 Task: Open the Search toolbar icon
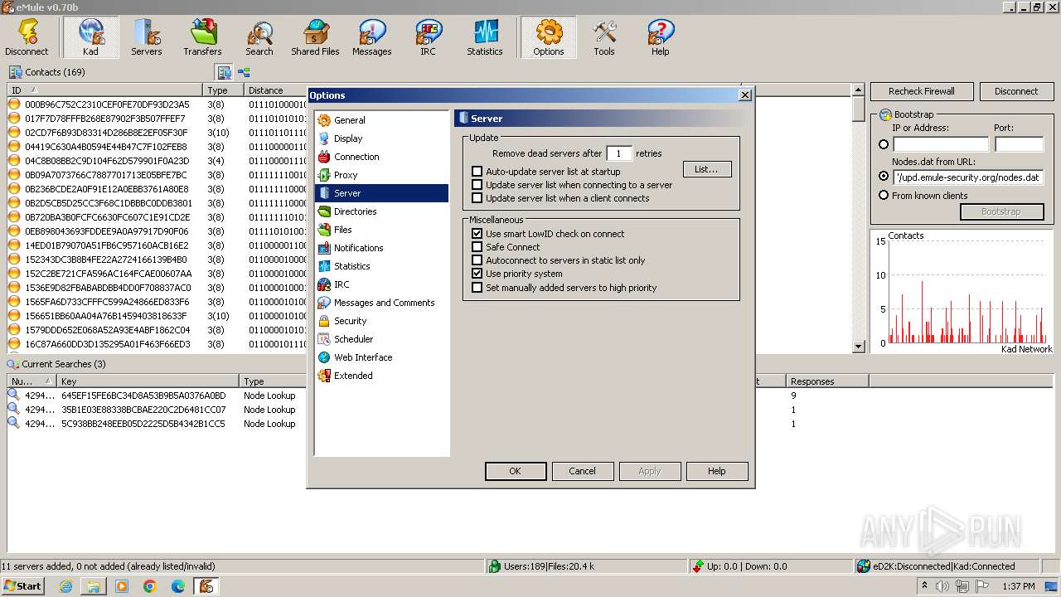259,37
